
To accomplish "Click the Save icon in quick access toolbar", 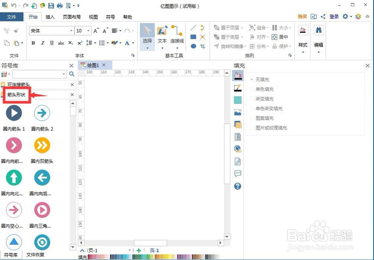I will pos(51,6).
